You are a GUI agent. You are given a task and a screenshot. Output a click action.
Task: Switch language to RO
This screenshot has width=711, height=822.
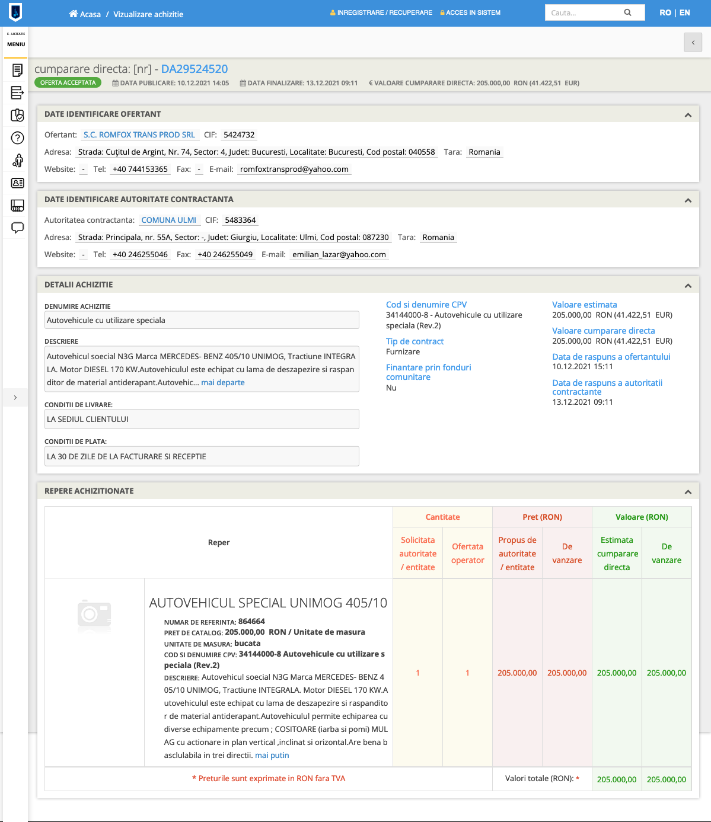(665, 12)
